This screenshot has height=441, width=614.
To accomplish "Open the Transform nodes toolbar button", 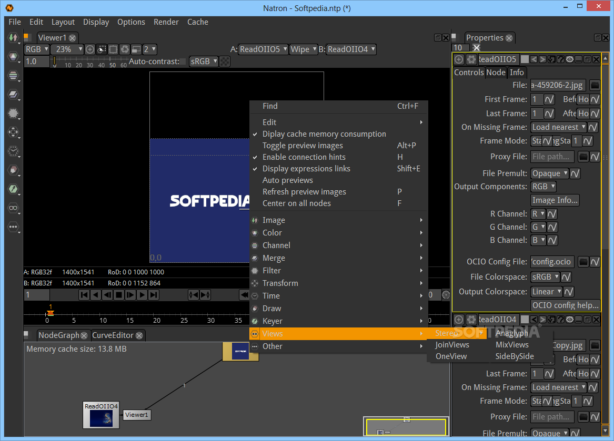I will coord(13,132).
